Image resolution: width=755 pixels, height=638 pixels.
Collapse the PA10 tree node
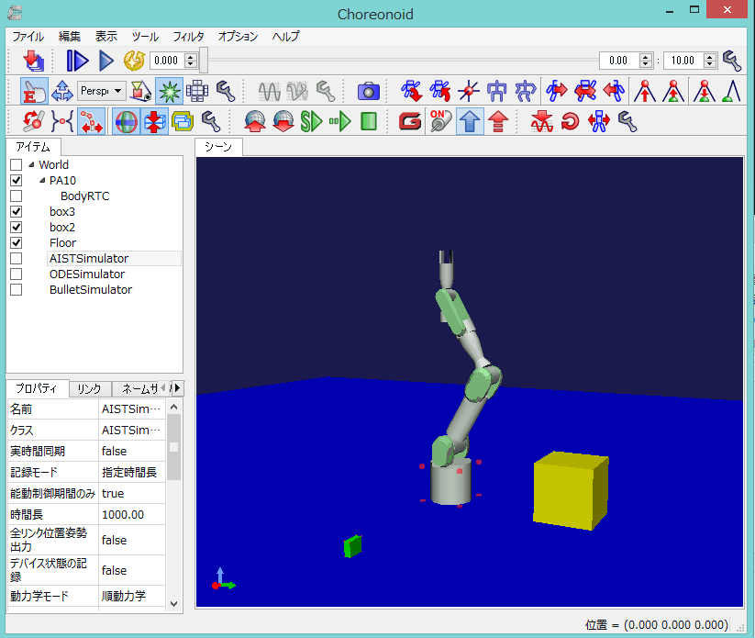click(42, 180)
